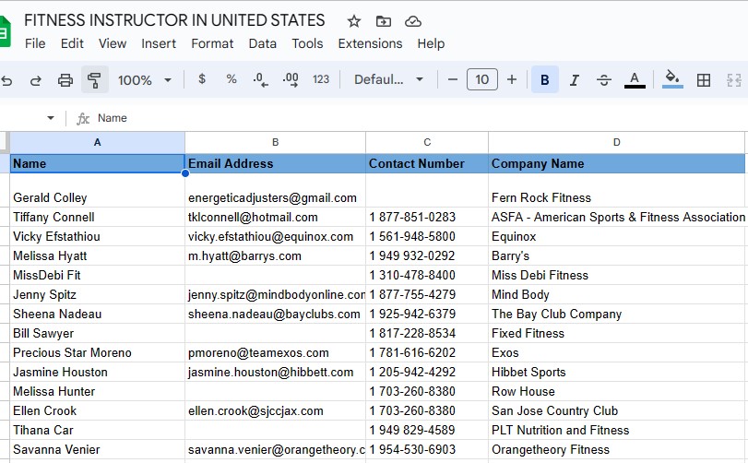Viewport: 748px width, 463px height.
Task: Increase font size with plus button
Action: point(512,79)
